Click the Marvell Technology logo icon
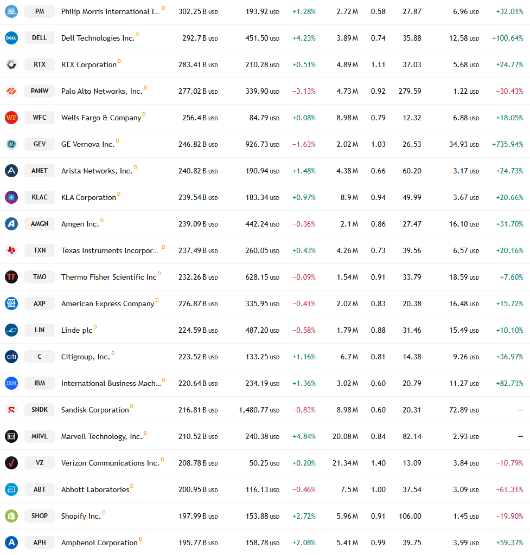The width and height of the screenshot is (530, 555). tap(11, 436)
